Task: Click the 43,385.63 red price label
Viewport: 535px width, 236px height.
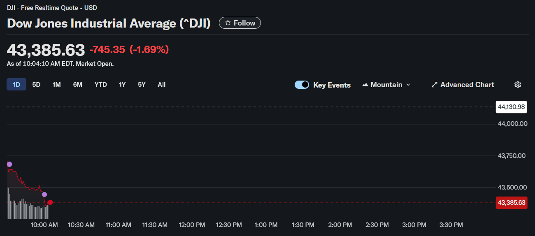Action: (x=512, y=202)
